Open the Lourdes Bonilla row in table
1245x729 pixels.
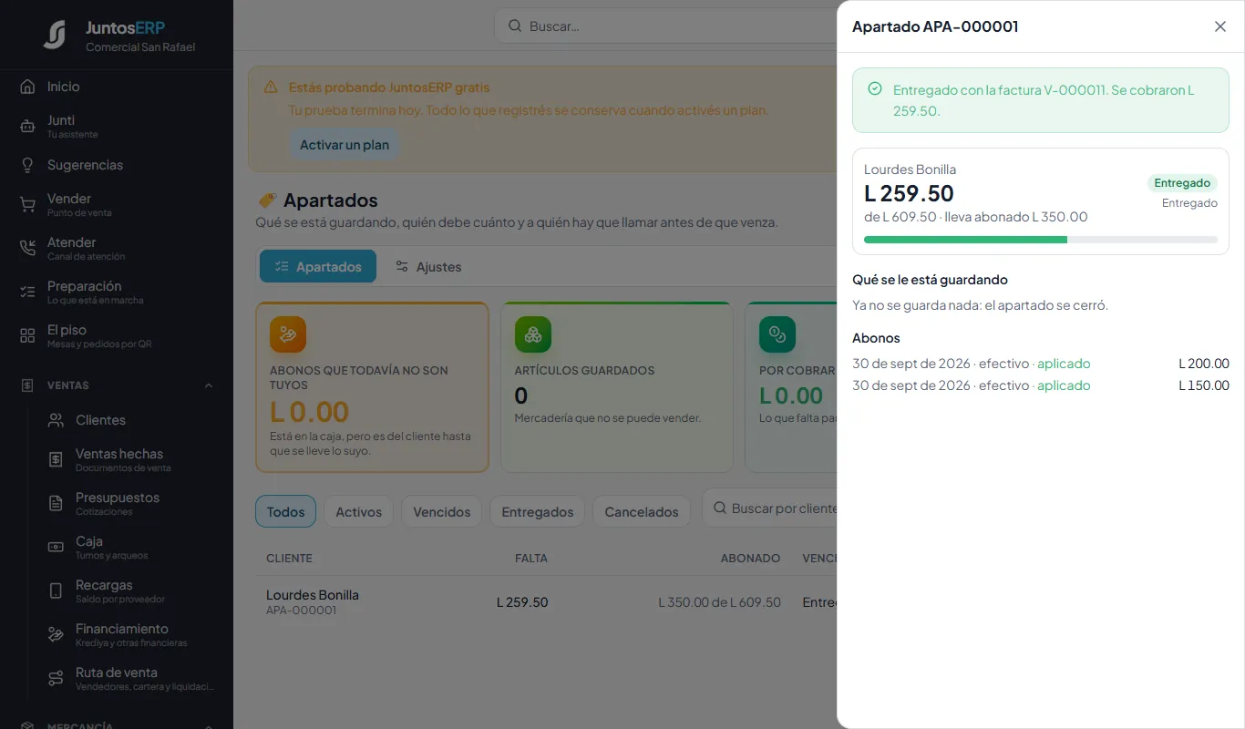coord(547,602)
